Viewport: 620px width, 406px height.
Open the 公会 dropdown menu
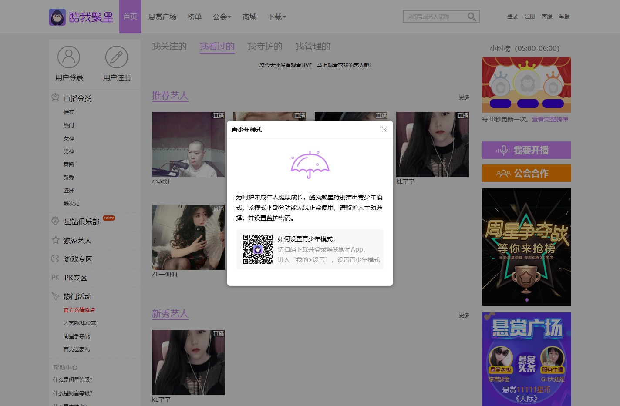(x=222, y=17)
